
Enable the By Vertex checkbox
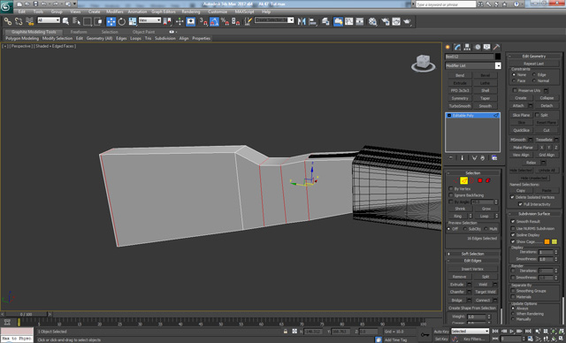(x=450, y=189)
